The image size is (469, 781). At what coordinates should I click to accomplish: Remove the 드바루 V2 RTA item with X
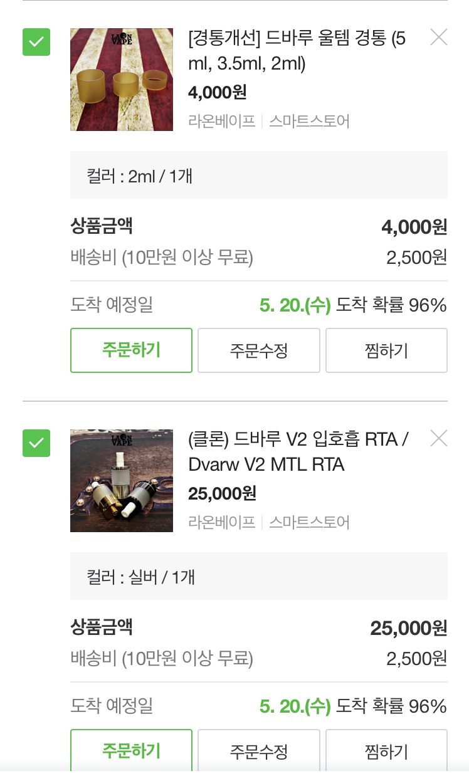[x=439, y=439]
